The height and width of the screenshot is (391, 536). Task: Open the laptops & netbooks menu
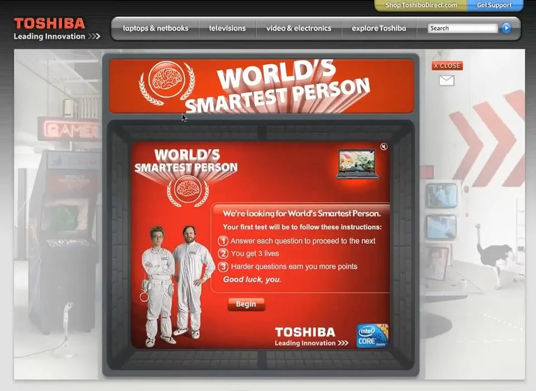pos(156,28)
